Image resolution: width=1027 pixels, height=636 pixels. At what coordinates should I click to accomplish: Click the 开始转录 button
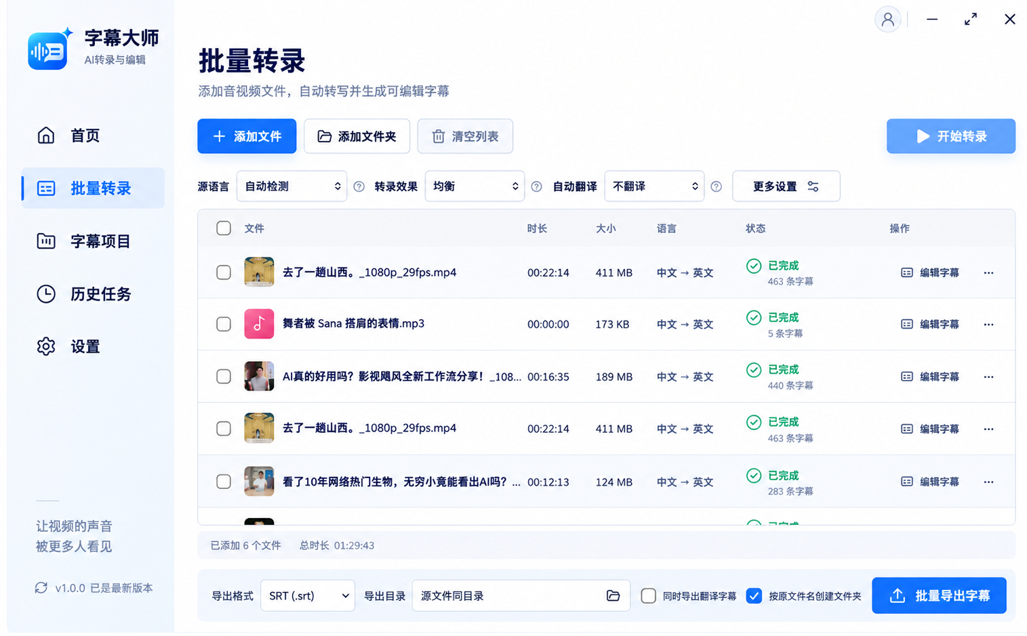pyautogui.click(x=950, y=136)
